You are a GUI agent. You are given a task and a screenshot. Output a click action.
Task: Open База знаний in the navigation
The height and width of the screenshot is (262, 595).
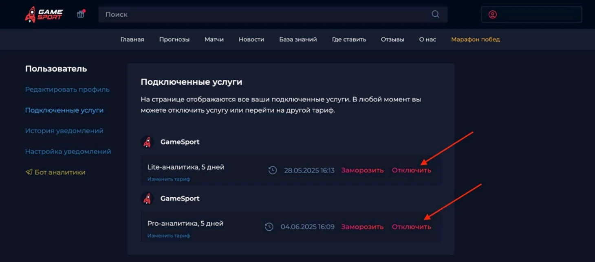click(298, 39)
